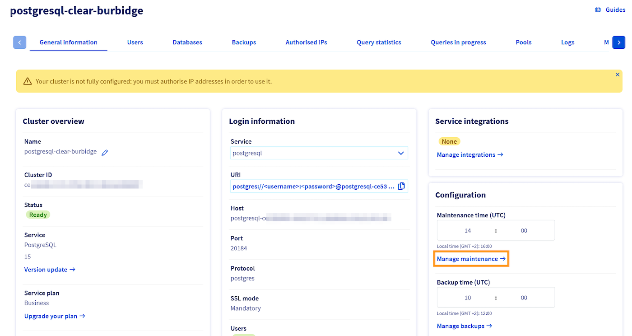Viewport: 632px width, 336px height.
Task: Copy the URI with the clipboard icon
Action: tap(401, 186)
